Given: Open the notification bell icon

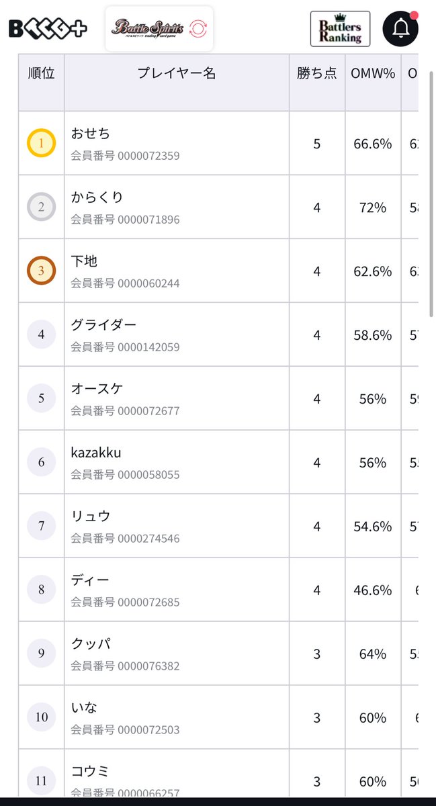Looking at the screenshot, I should 400,28.
